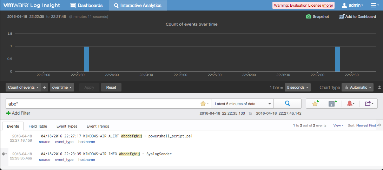Open gear menu for second event
Image resolution: width=383 pixels, height=170 pixels.
5,154
